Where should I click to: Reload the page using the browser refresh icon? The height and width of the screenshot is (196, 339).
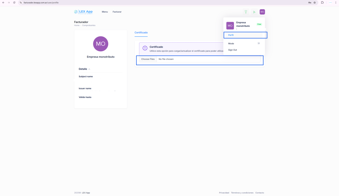14,2
